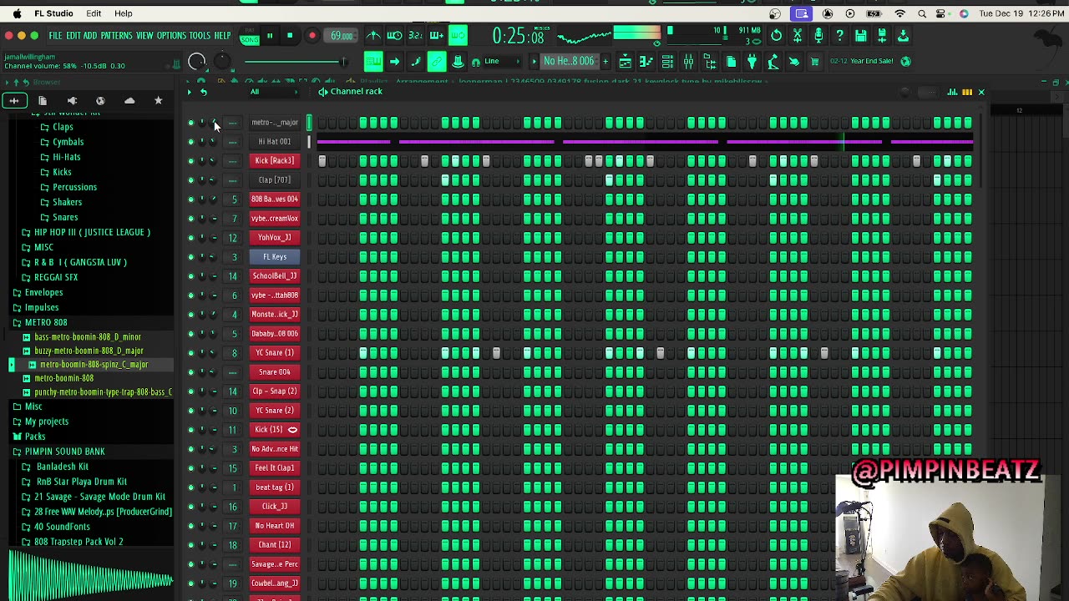The image size is (1069, 601).
Task: Click the channel rack swing knob
Action: click(905, 92)
